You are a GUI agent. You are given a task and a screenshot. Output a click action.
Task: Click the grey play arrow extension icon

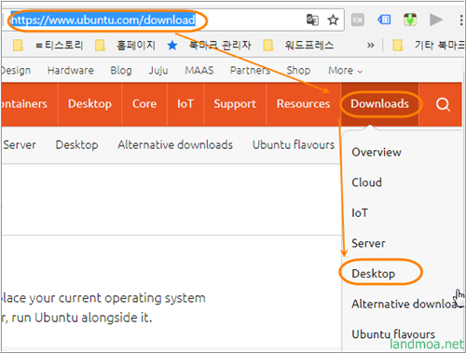(436, 20)
